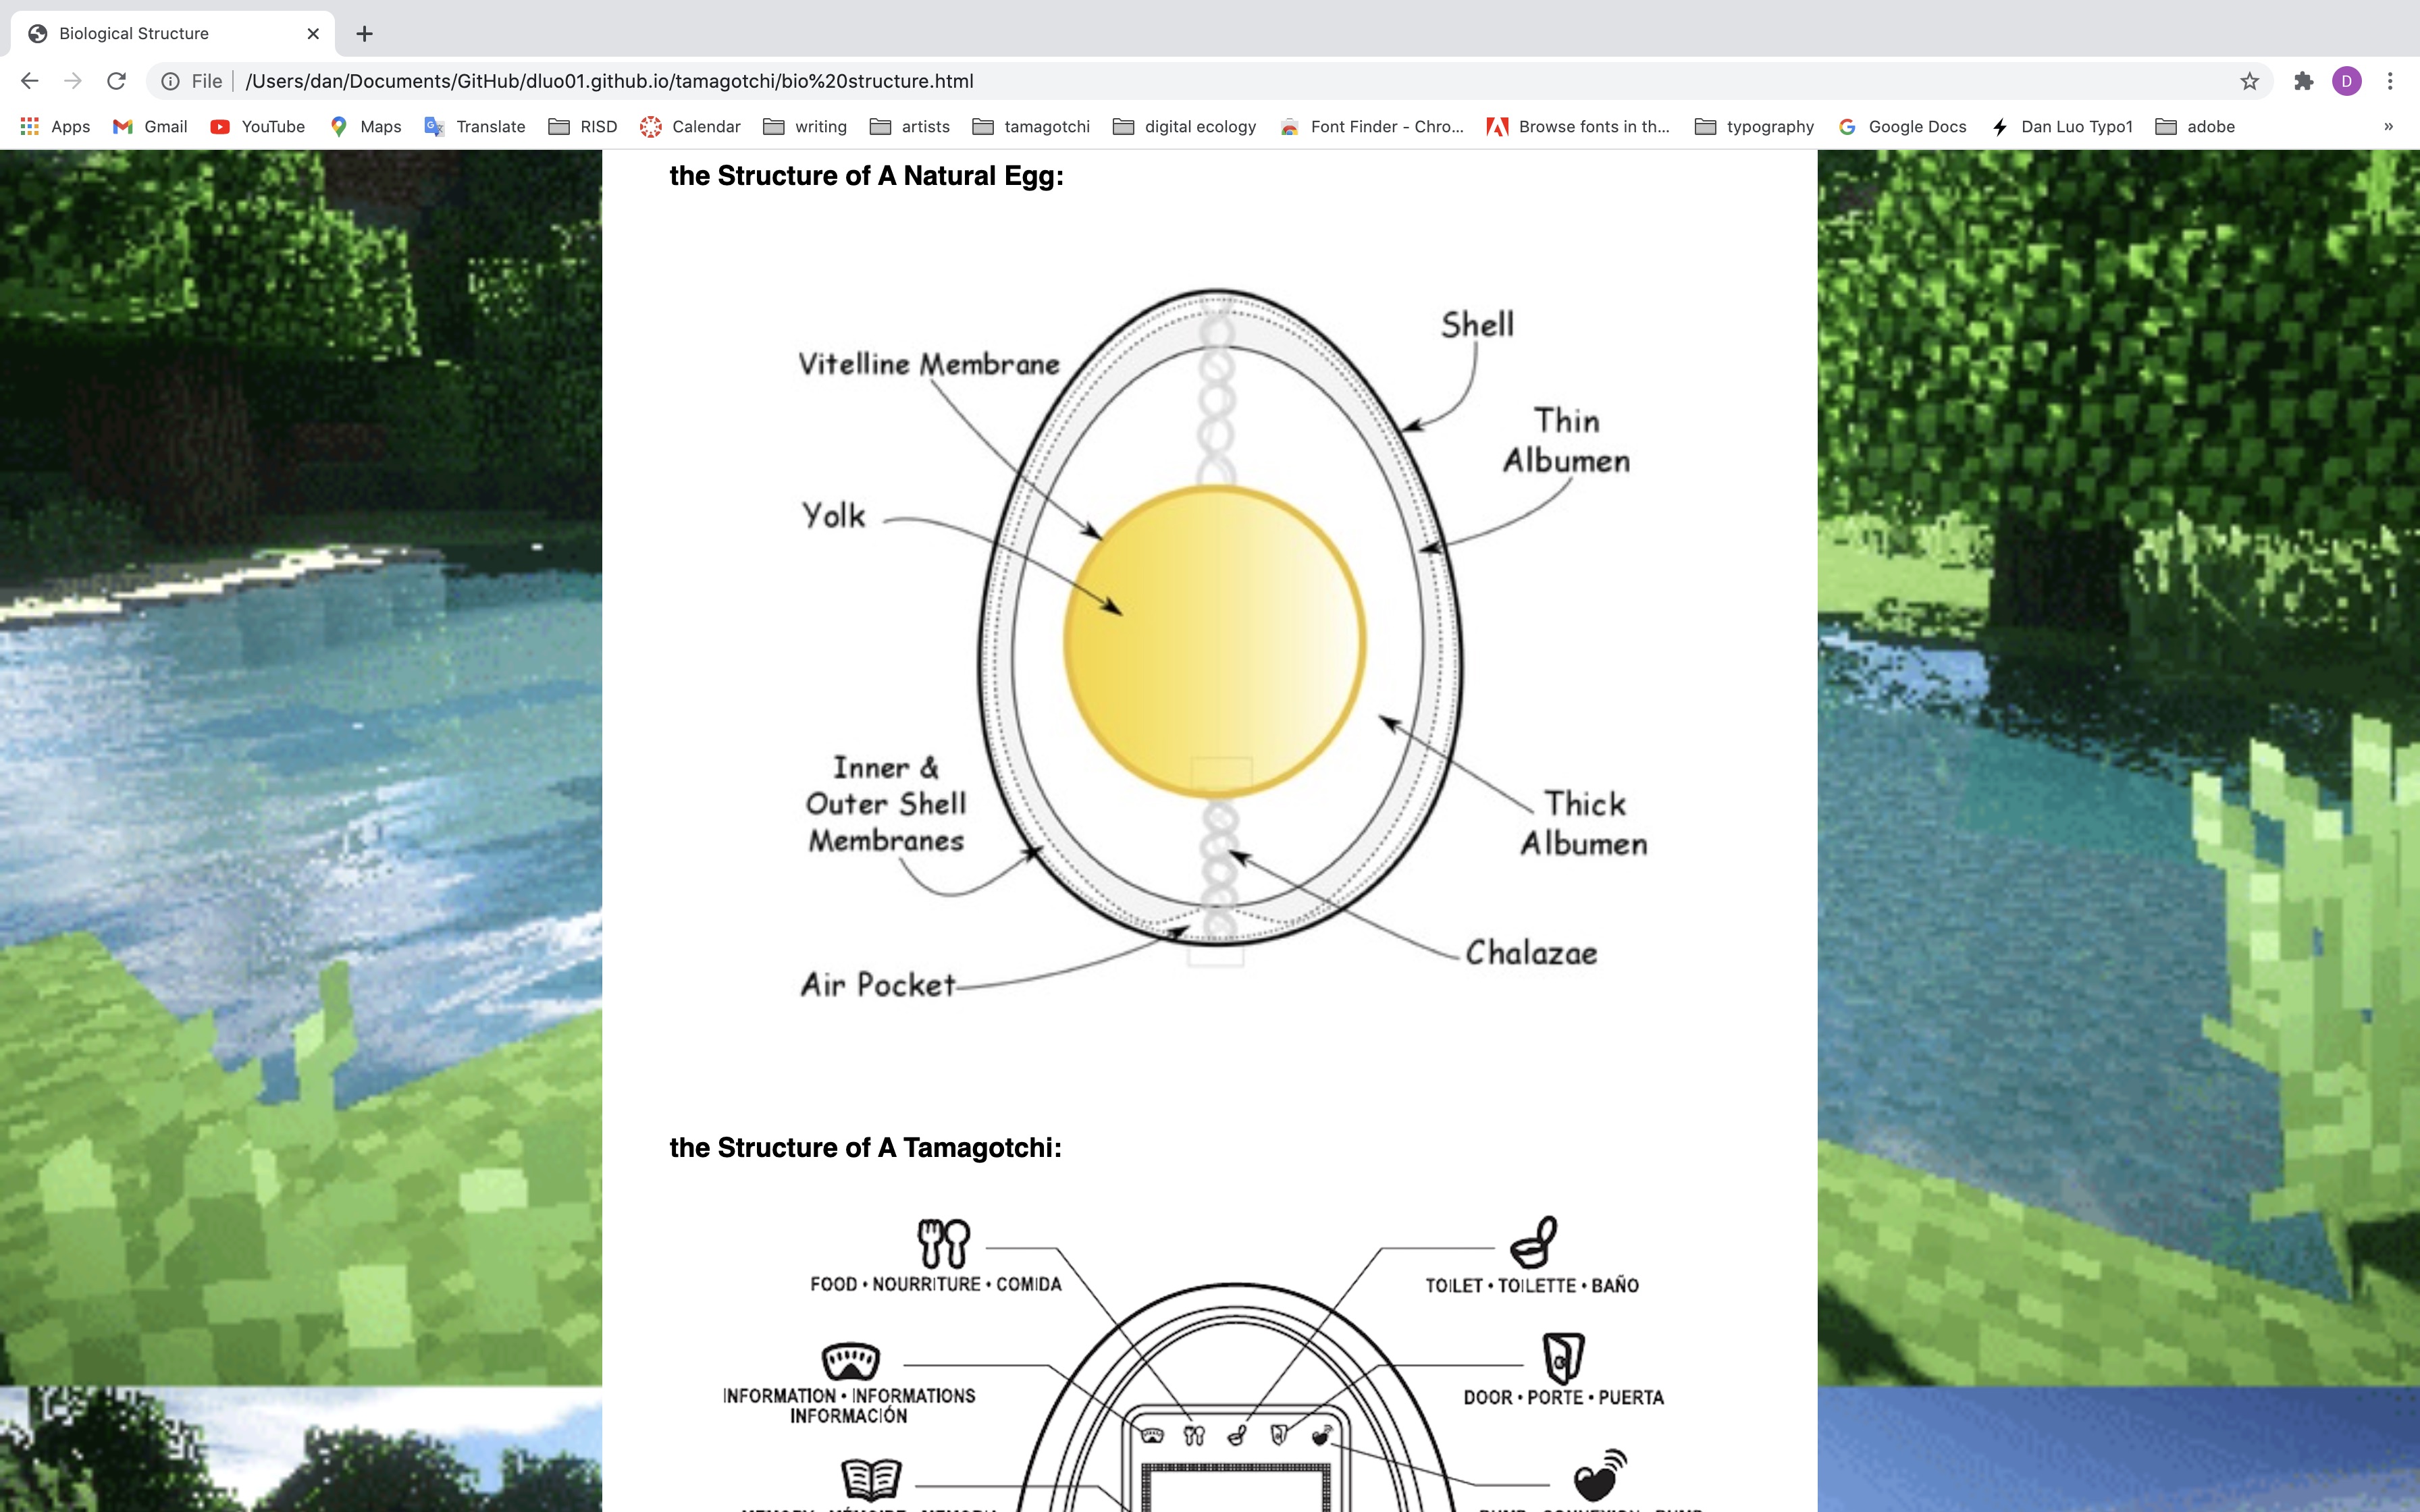
Task: Click the 'Air Pocket' label
Action: (x=878, y=985)
